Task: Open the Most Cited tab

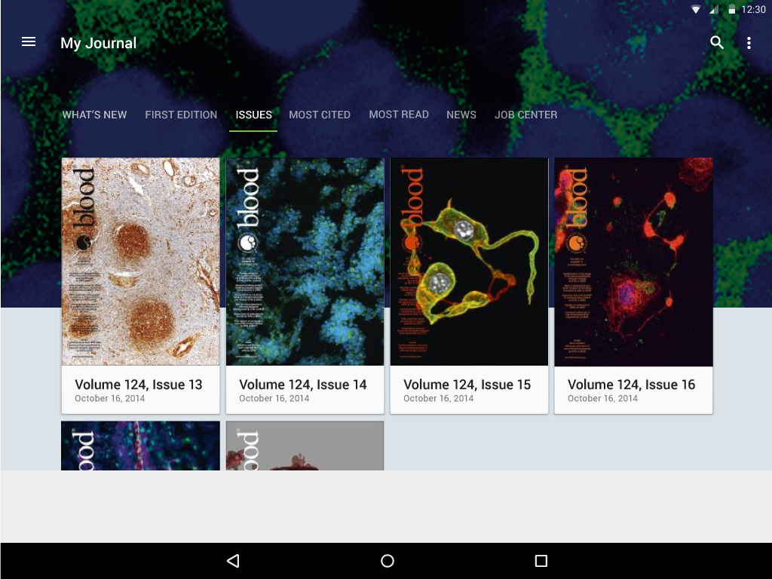Action: [320, 115]
